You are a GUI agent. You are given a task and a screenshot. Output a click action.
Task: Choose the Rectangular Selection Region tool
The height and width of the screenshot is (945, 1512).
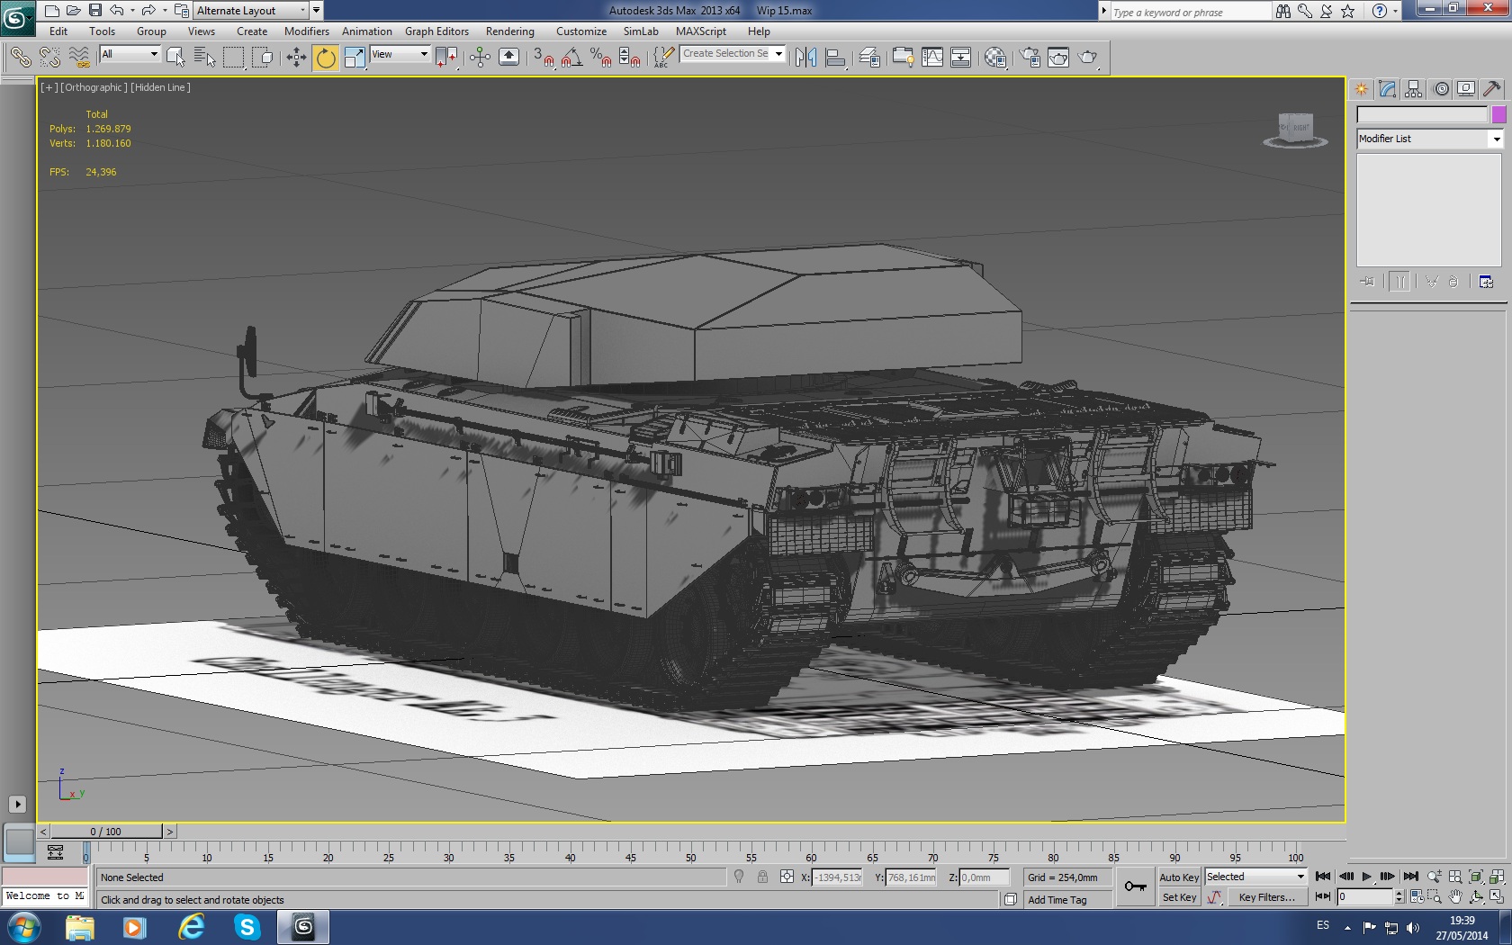point(233,58)
